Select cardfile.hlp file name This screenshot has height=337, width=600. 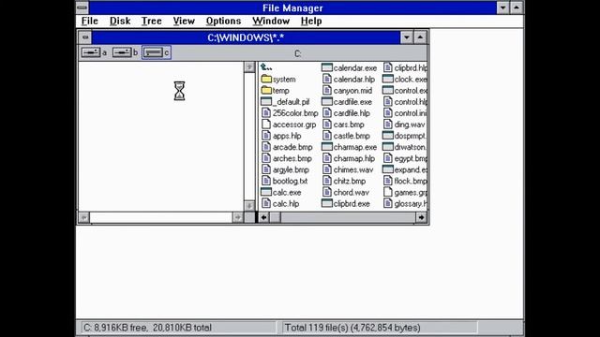[x=352, y=113]
